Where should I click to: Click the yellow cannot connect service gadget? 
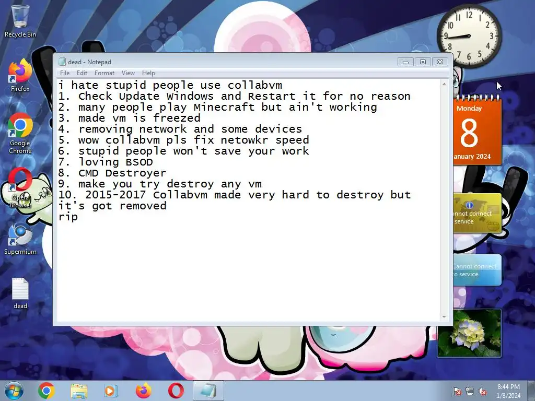478,214
